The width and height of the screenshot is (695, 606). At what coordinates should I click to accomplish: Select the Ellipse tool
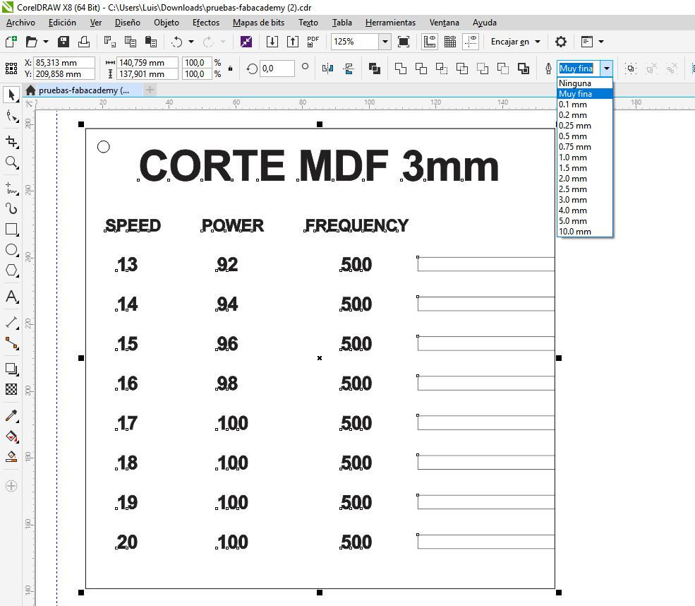coord(11,250)
